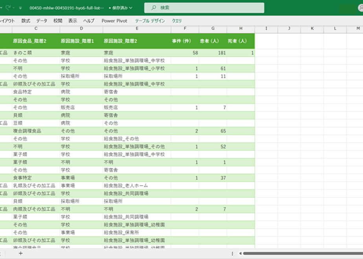Click the magnifier search icon
This screenshot has height=259, width=363.
coord(154,8)
